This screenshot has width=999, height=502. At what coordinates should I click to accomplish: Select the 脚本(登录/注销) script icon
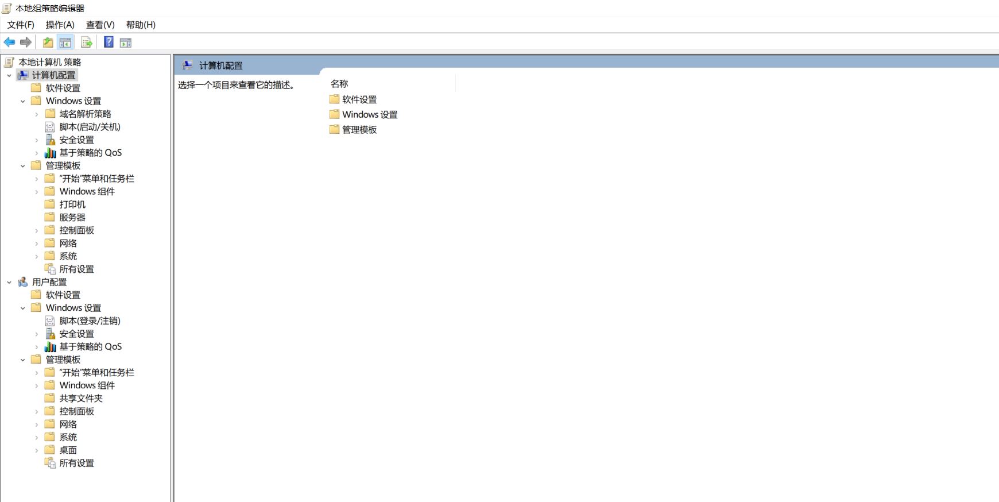[x=50, y=320]
